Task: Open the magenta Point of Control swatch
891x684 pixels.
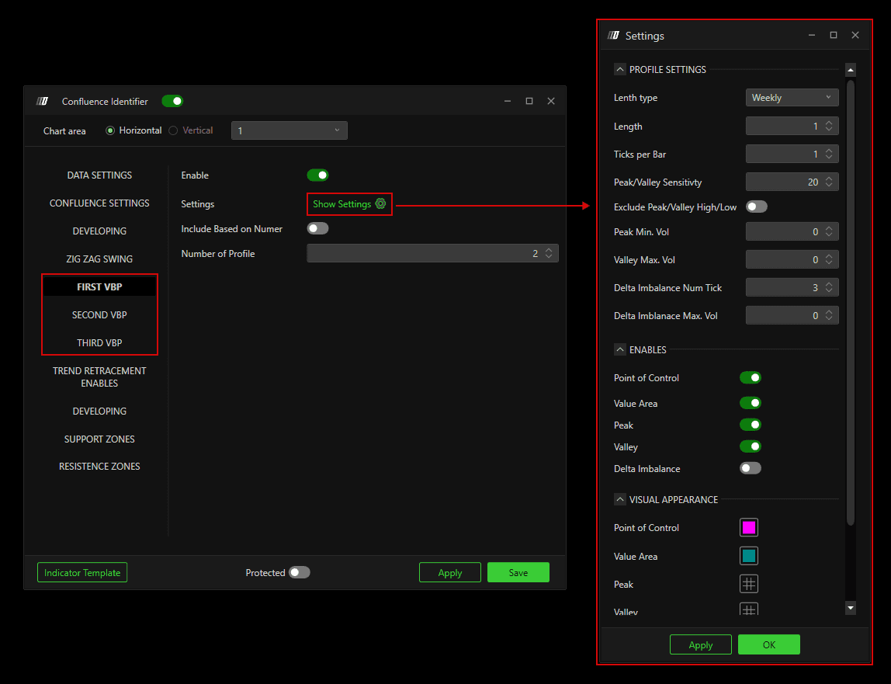Action: tap(749, 527)
